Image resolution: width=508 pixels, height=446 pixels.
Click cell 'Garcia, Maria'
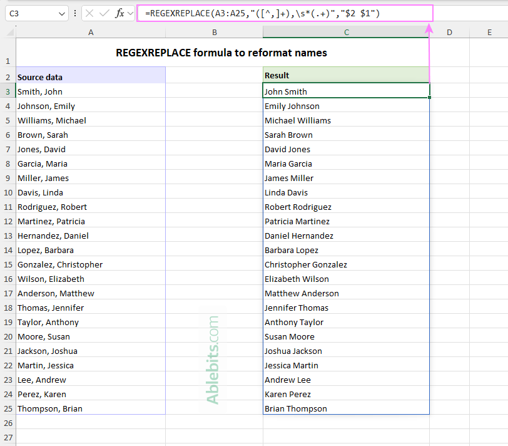tap(91, 162)
